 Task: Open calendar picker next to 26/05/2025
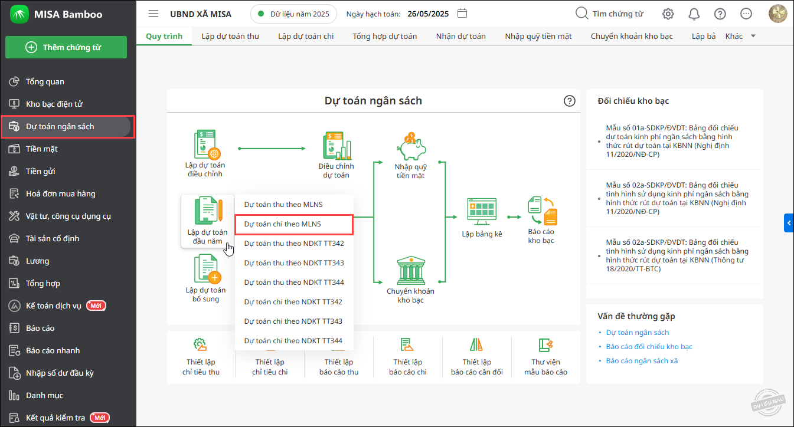(463, 14)
